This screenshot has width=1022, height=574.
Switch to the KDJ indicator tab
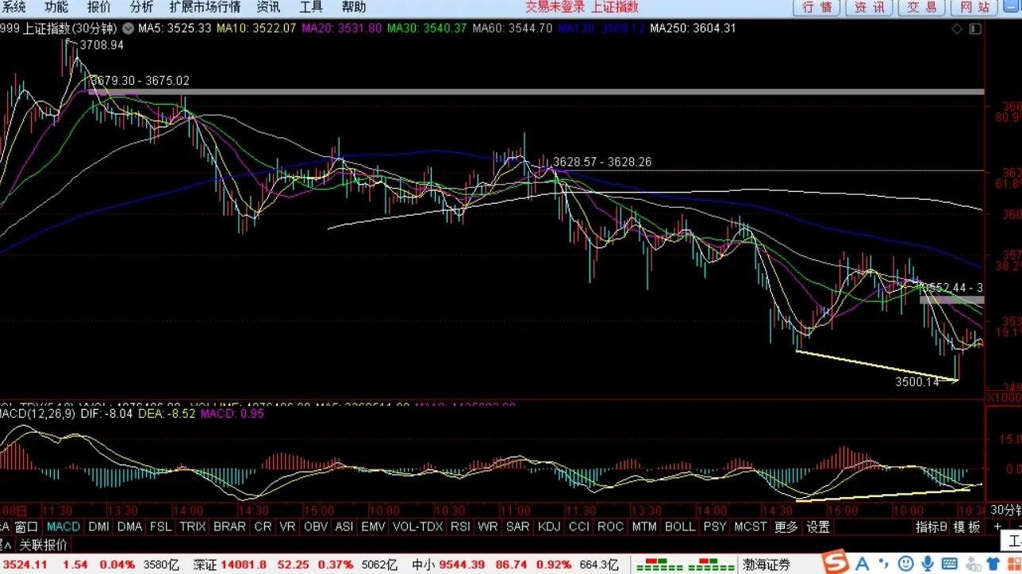(x=548, y=527)
